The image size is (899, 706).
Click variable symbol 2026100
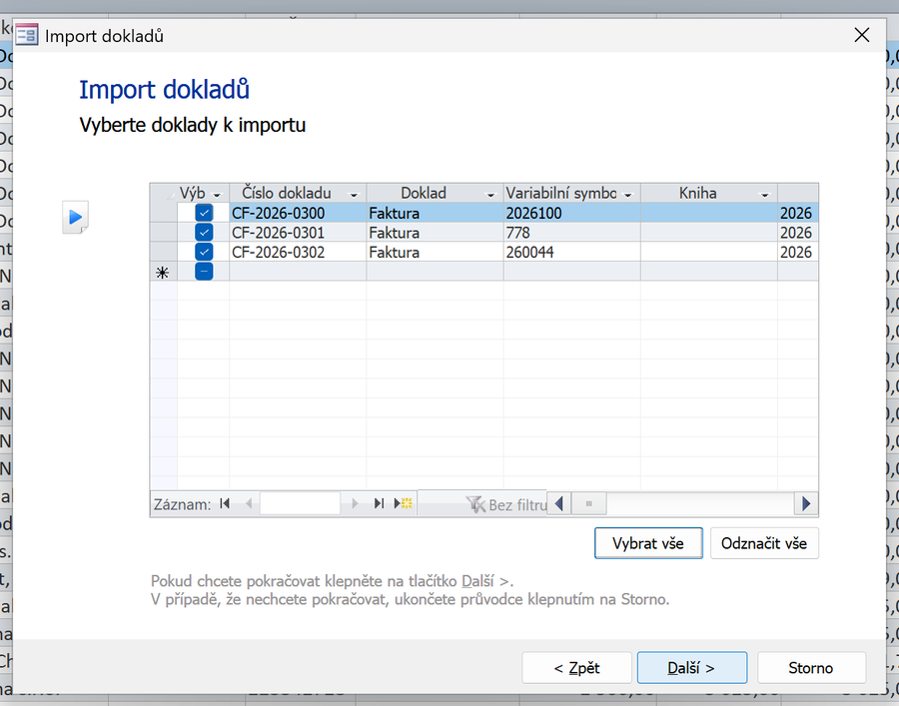click(x=572, y=213)
